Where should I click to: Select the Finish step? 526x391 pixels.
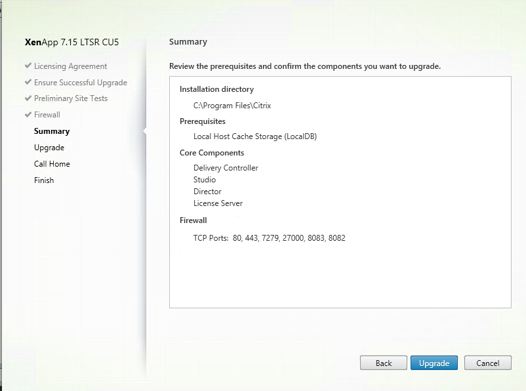click(44, 180)
